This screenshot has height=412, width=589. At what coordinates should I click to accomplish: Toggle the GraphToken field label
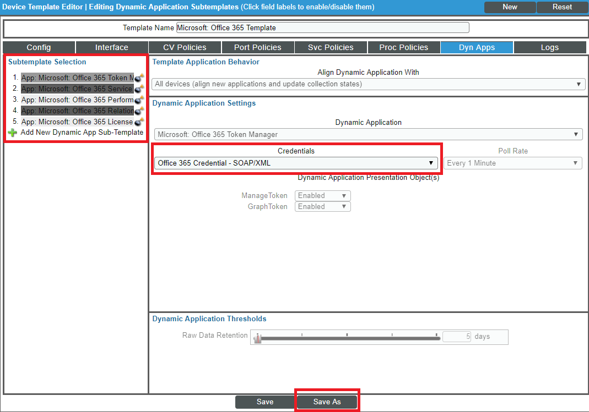[x=267, y=207]
